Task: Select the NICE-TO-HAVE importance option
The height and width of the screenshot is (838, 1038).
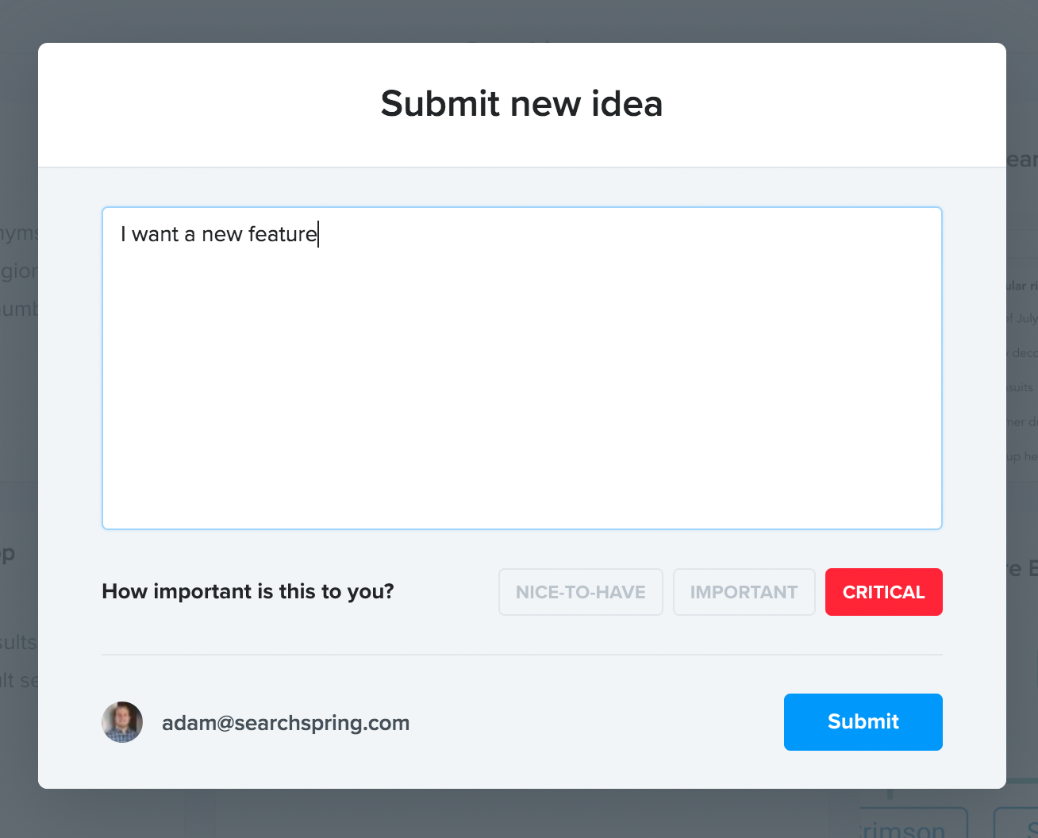Action: click(580, 592)
